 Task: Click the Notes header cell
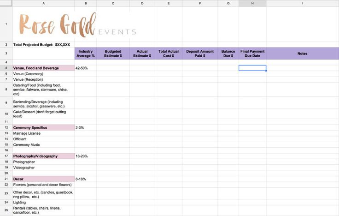[303, 54]
